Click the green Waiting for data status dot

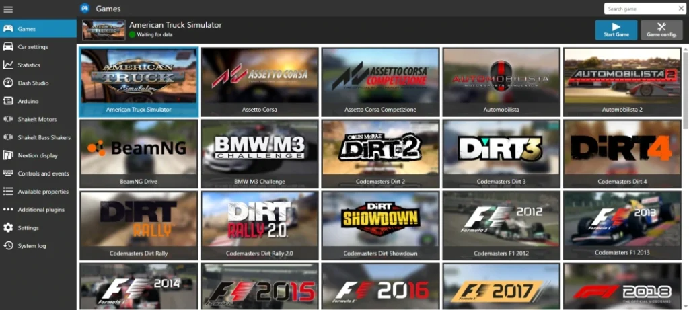coord(133,34)
